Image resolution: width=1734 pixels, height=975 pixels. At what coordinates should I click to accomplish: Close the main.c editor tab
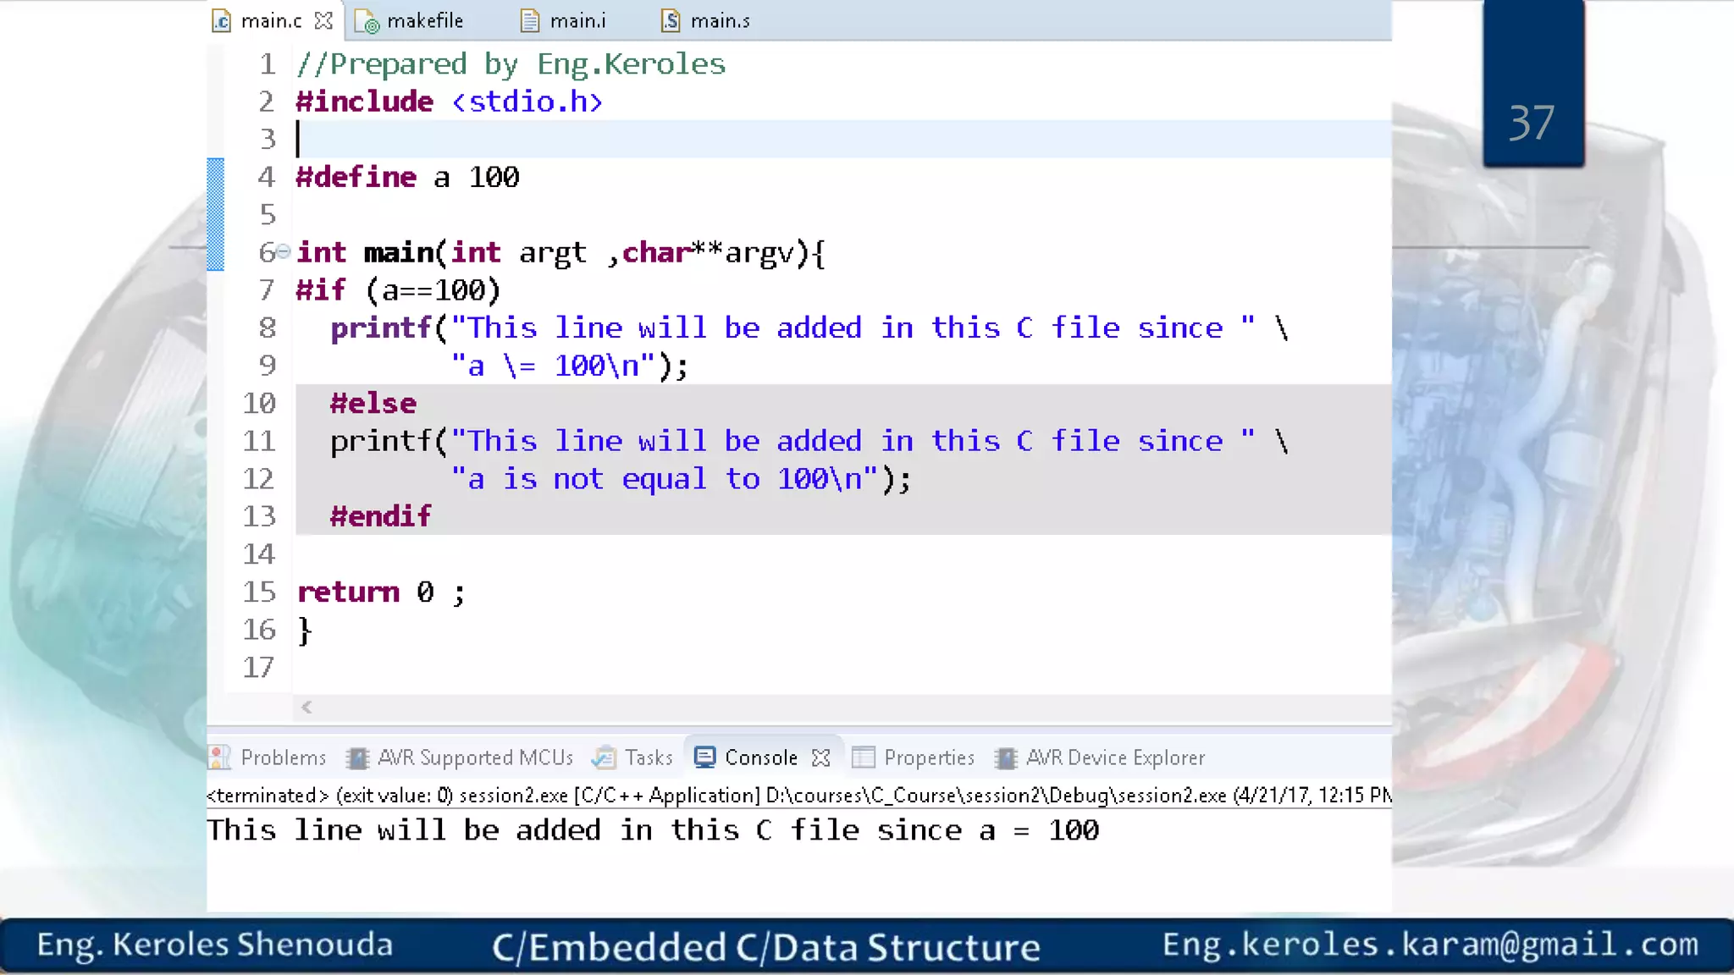(323, 21)
